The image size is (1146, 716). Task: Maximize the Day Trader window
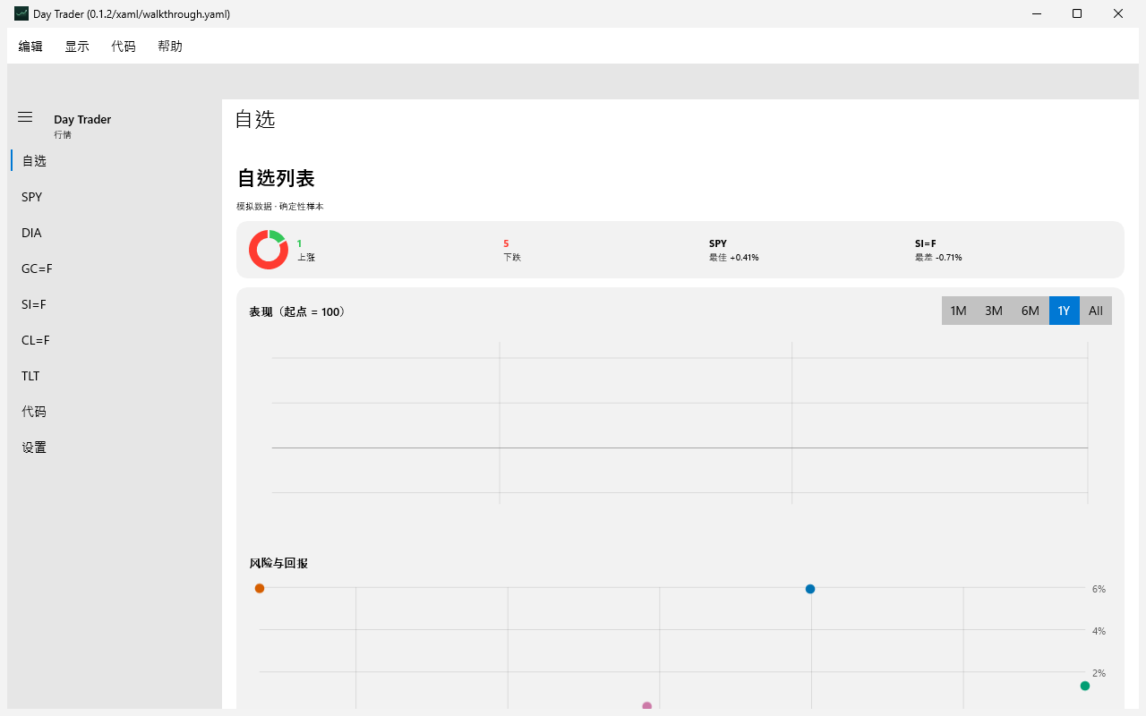tap(1077, 13)
